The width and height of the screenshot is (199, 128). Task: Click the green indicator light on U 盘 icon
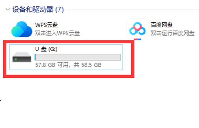(16, 59)
